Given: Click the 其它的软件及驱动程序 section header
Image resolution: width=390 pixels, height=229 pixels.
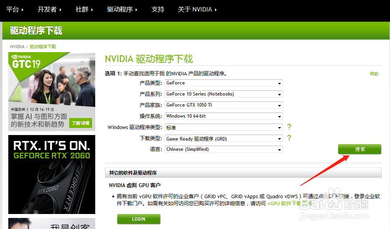Looking at the screenshot, I should (243, 173).
